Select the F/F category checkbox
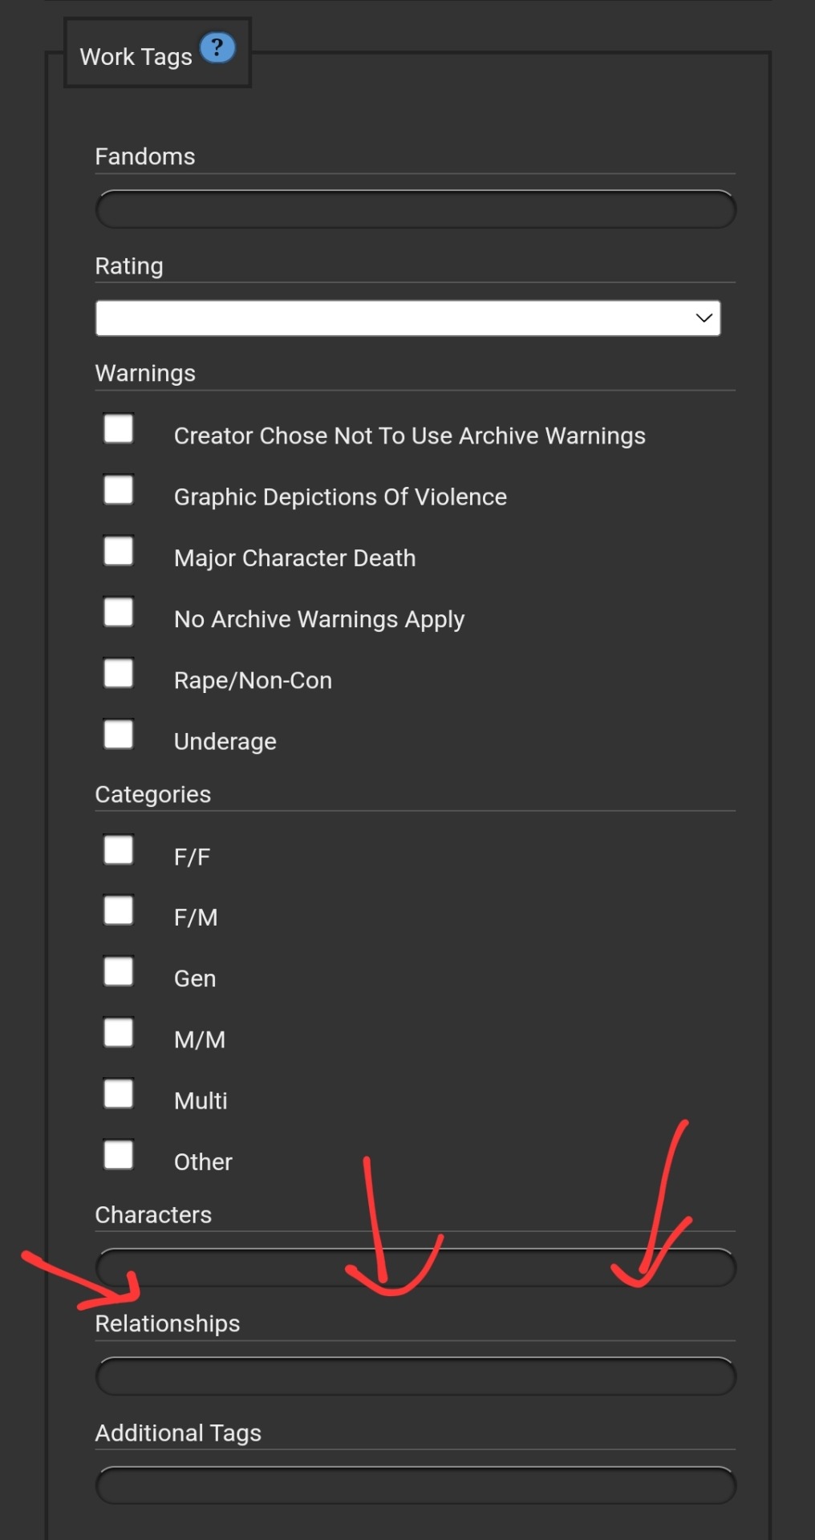 pyautogui.click(x=119, y=850)
